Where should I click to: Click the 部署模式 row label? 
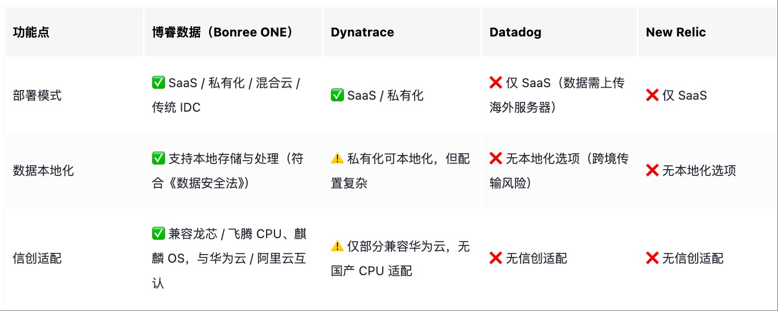37,95
